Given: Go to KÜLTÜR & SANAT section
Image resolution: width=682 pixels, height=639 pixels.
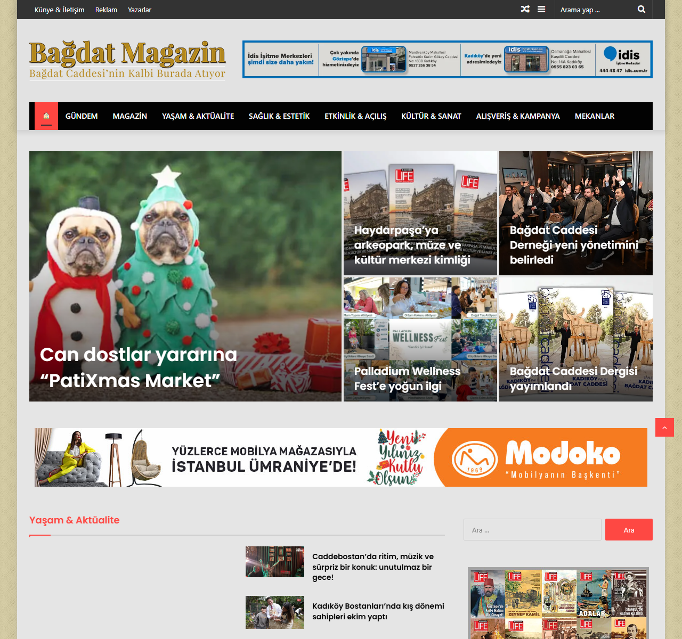Looking at the screenshot, I should (x=431, y=116).
